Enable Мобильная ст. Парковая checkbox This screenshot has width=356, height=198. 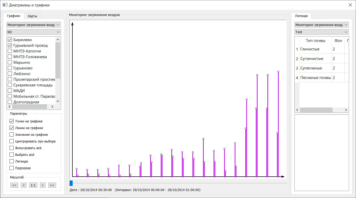click(10, 96)
